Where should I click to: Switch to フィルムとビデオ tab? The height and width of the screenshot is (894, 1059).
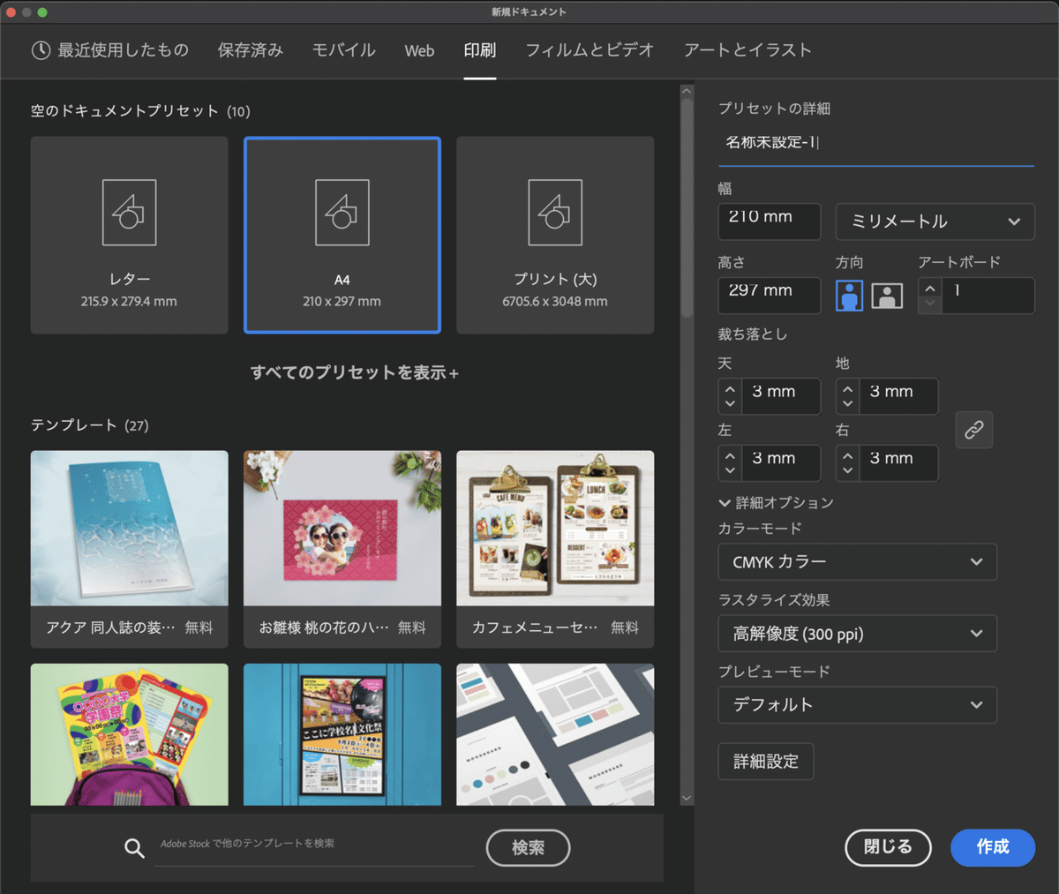point(590,50)
